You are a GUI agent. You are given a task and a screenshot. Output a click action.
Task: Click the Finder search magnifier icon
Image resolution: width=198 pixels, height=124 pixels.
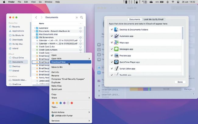(x=82, y=17)
